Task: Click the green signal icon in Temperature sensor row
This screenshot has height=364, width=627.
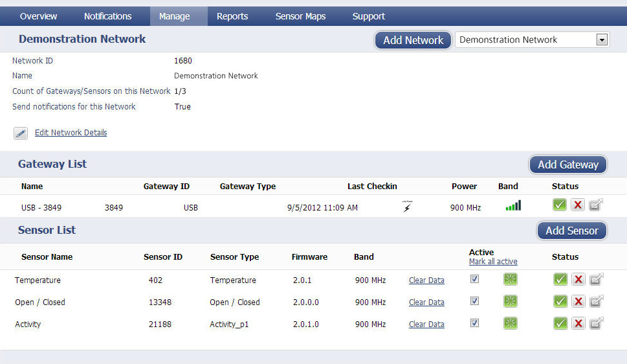Action: click(511, 279)
